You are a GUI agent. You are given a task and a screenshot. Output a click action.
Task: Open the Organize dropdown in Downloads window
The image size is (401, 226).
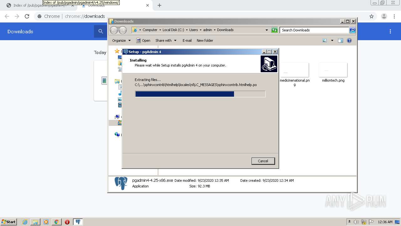point(121,40)
